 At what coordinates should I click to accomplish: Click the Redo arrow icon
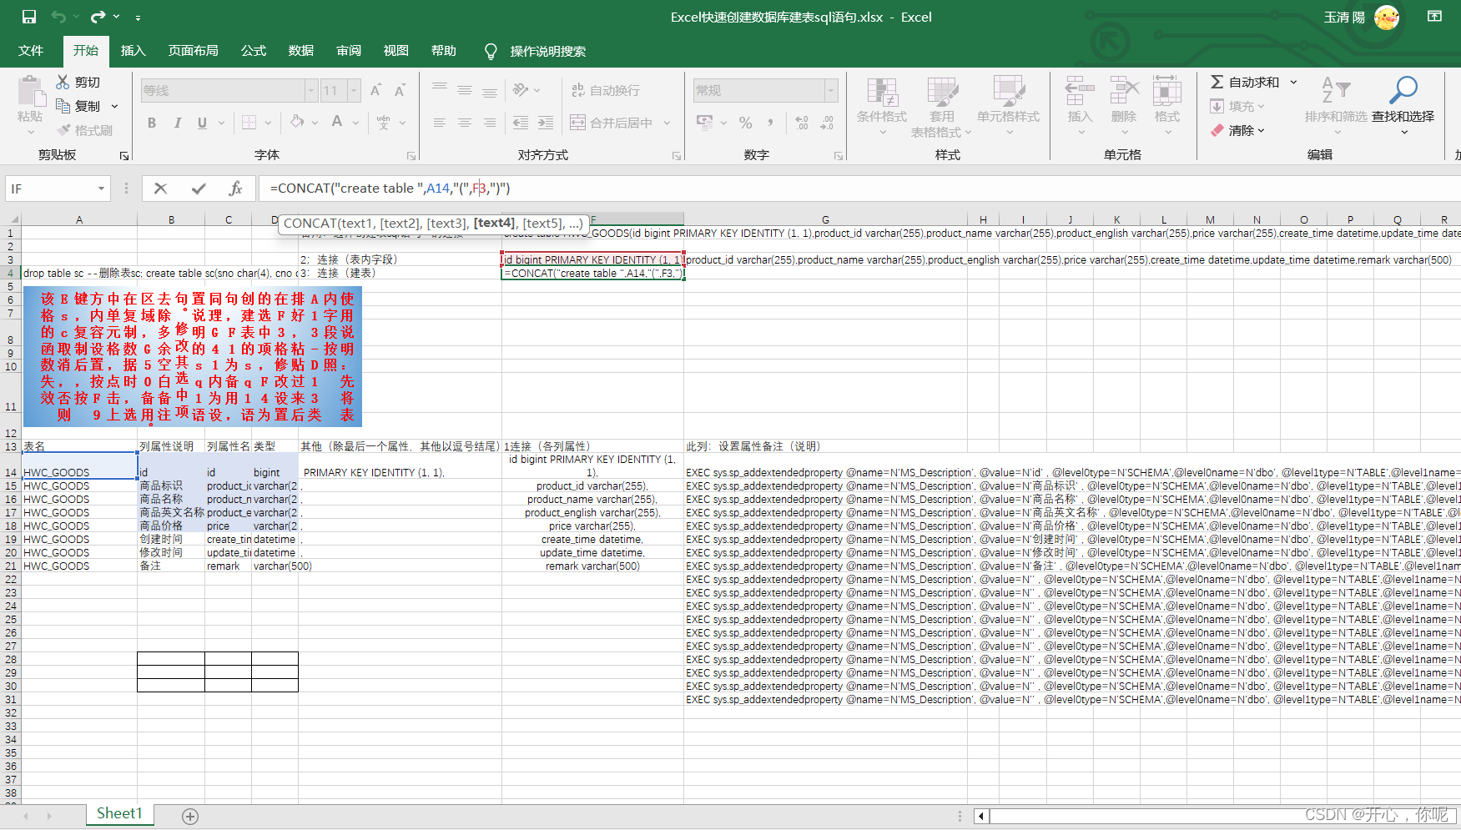(98, 17)
